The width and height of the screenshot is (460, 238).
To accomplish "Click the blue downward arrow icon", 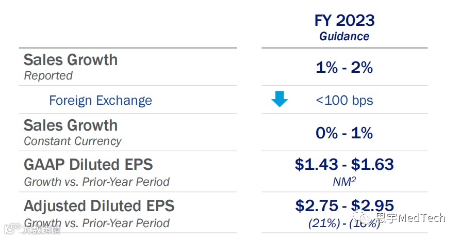I will 280,99.
